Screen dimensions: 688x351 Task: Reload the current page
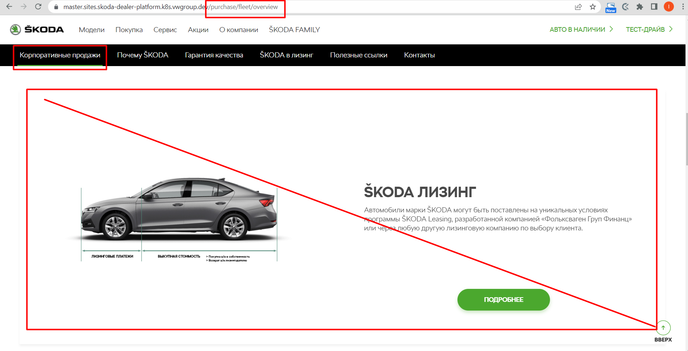pos(38,6)
